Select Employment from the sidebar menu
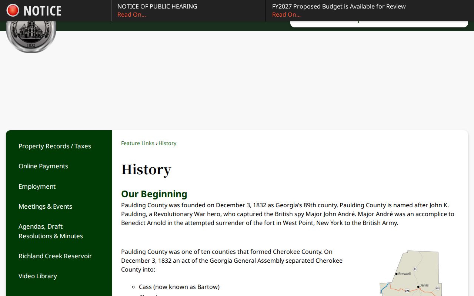The height and width of the screenshot is (296, 474). [37, 186]
